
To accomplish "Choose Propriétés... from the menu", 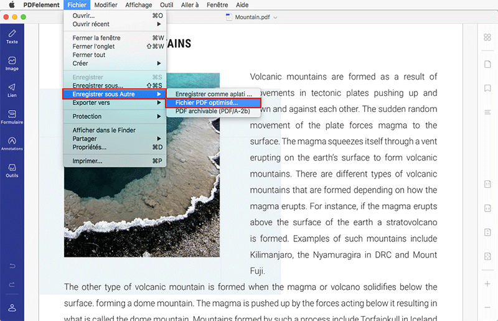I will click(x=115, y=147).
